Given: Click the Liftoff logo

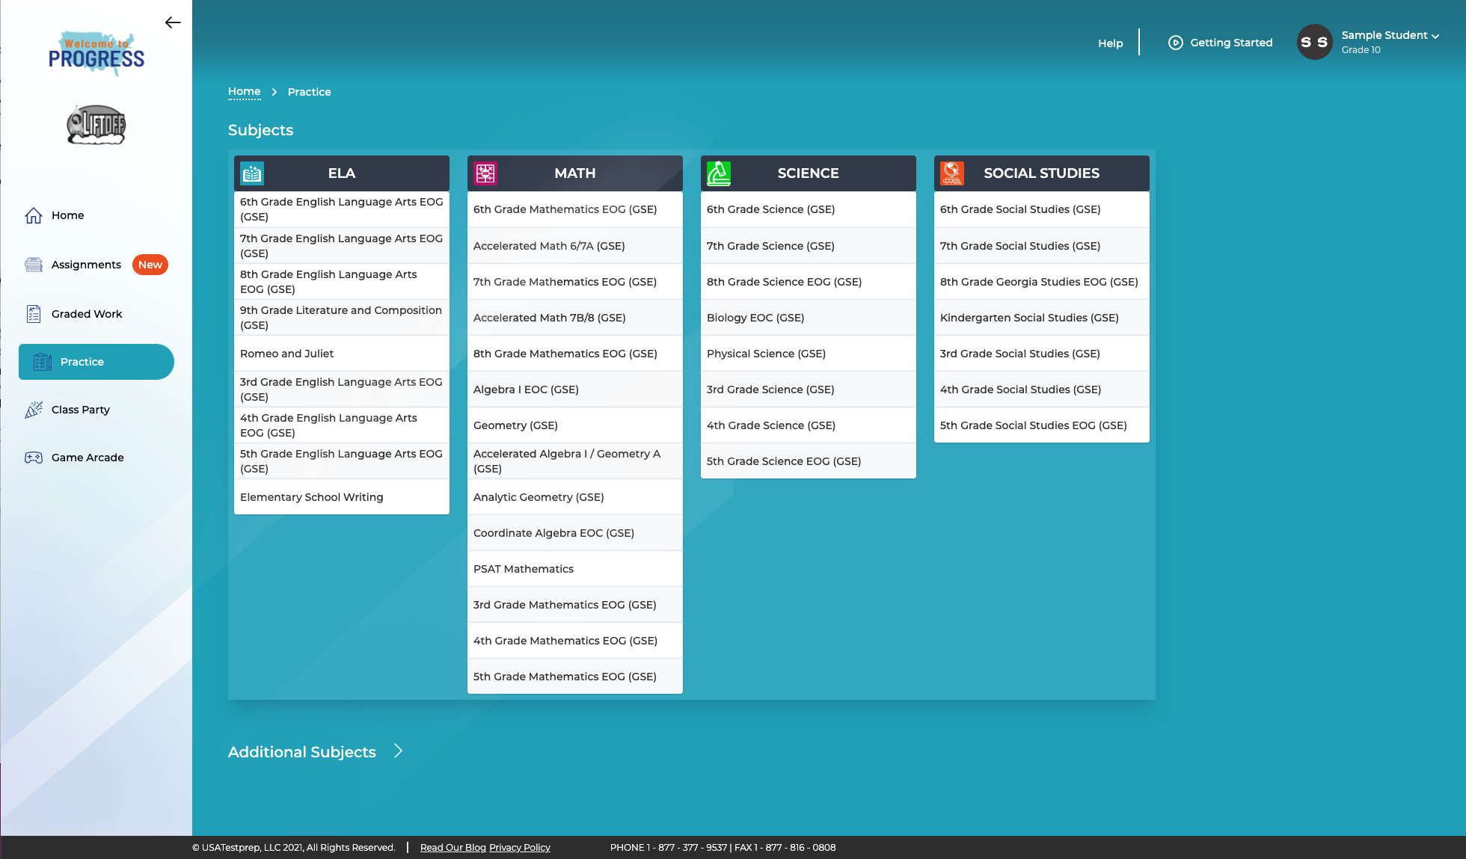Looking at the screenshot, I should (96, 125).
